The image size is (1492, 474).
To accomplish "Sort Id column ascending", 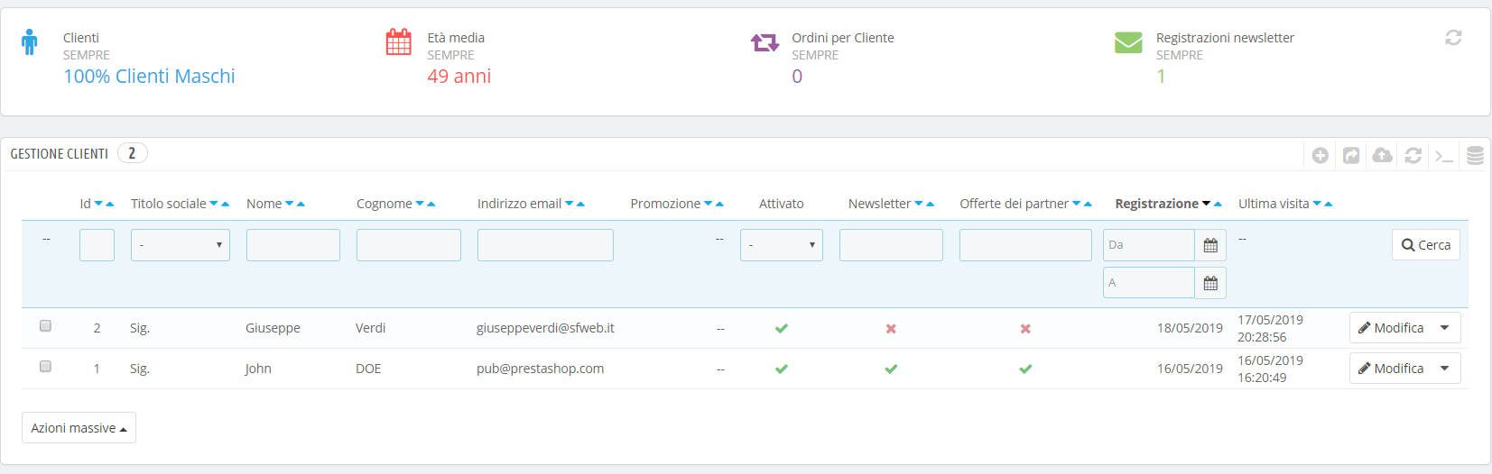I will 110,204.
